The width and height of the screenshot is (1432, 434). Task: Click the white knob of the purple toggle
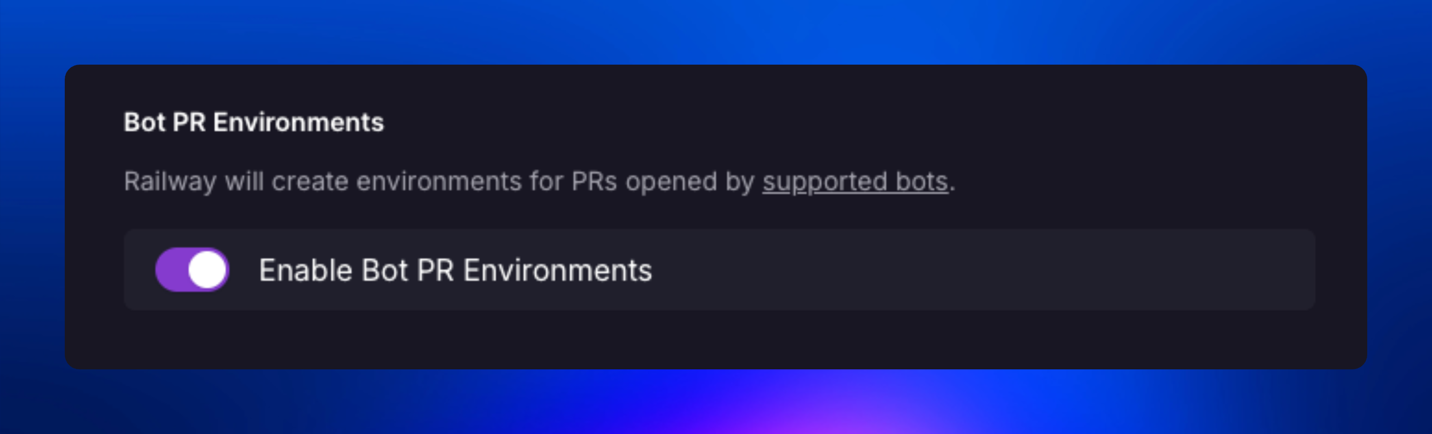[207, 270]
